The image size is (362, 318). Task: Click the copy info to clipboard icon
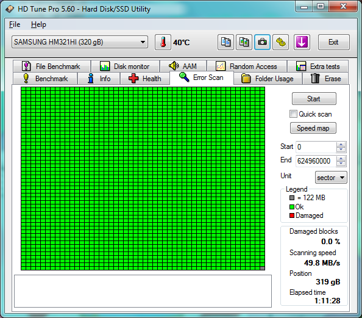[x=225, y=42]
